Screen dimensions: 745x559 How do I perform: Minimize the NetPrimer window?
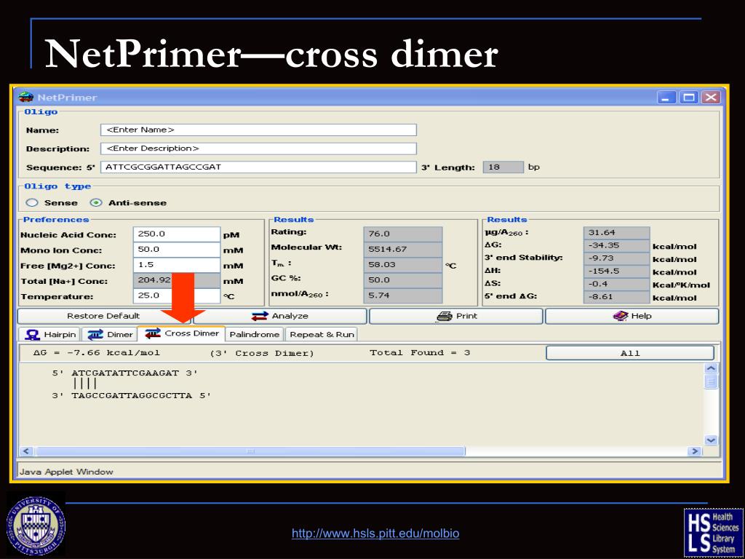pos(666,98)
